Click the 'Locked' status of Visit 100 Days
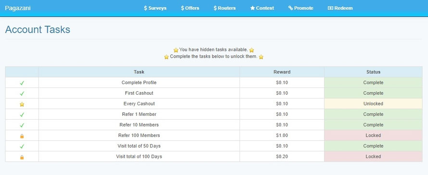This screenshot has height=175, width=428. 373,156
